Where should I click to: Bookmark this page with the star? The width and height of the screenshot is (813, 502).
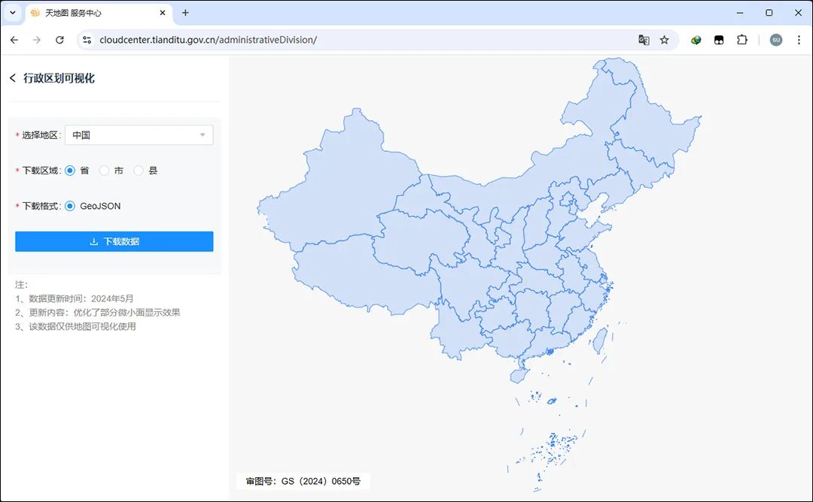(664, 40)
